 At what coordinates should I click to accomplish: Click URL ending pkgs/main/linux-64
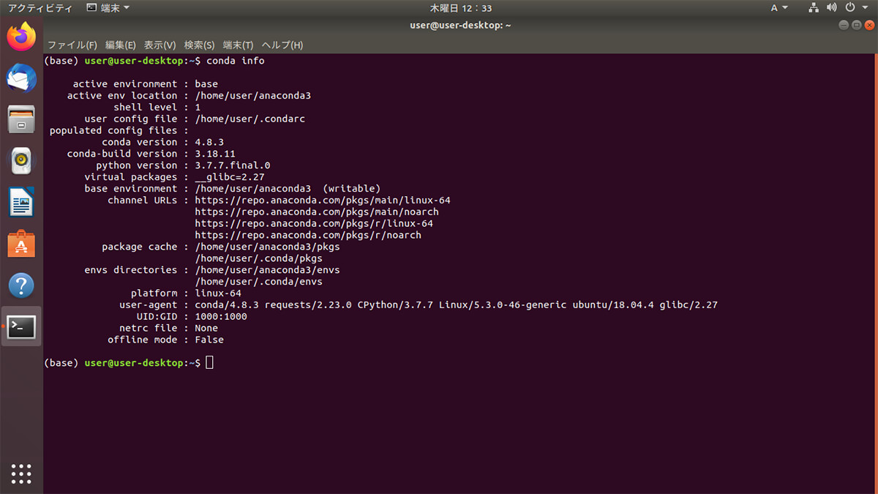(x=323, y=200)
